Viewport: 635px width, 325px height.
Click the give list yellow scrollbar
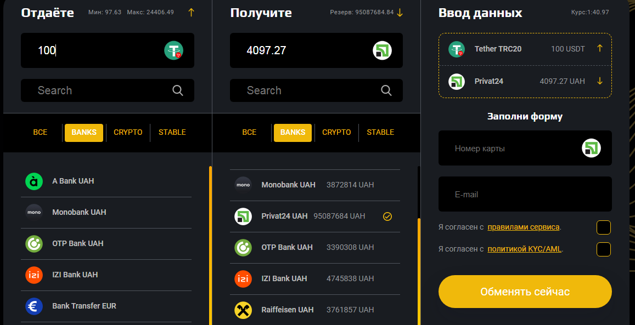click(211, 246)
